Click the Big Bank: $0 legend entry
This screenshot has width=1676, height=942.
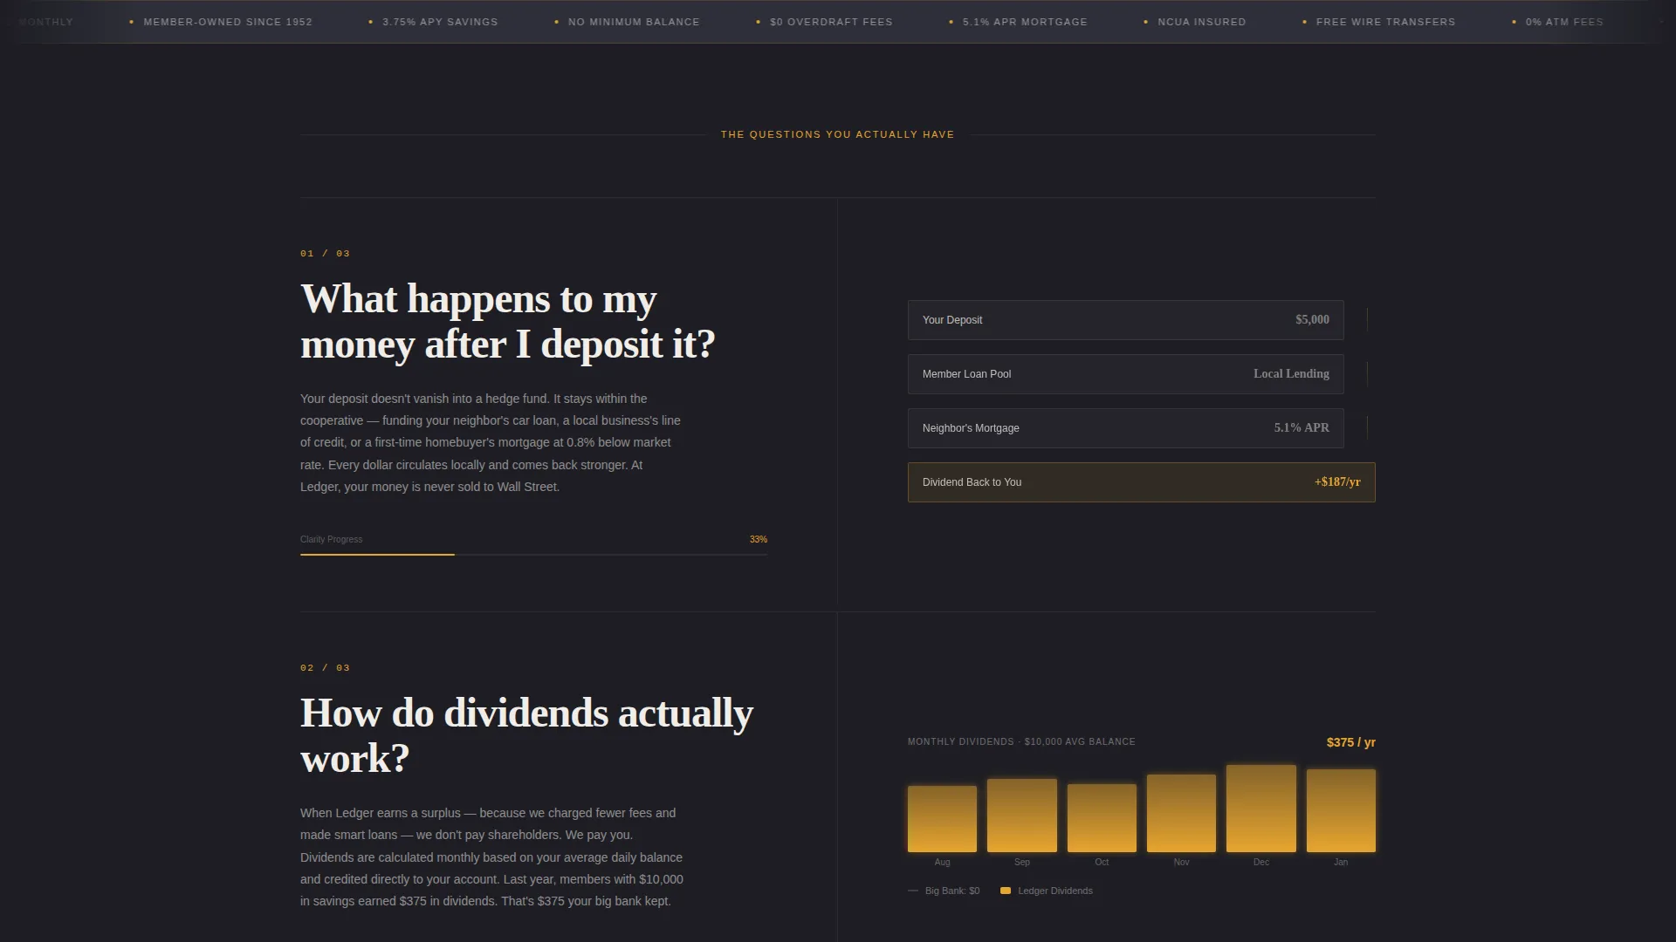click(944, 891)
